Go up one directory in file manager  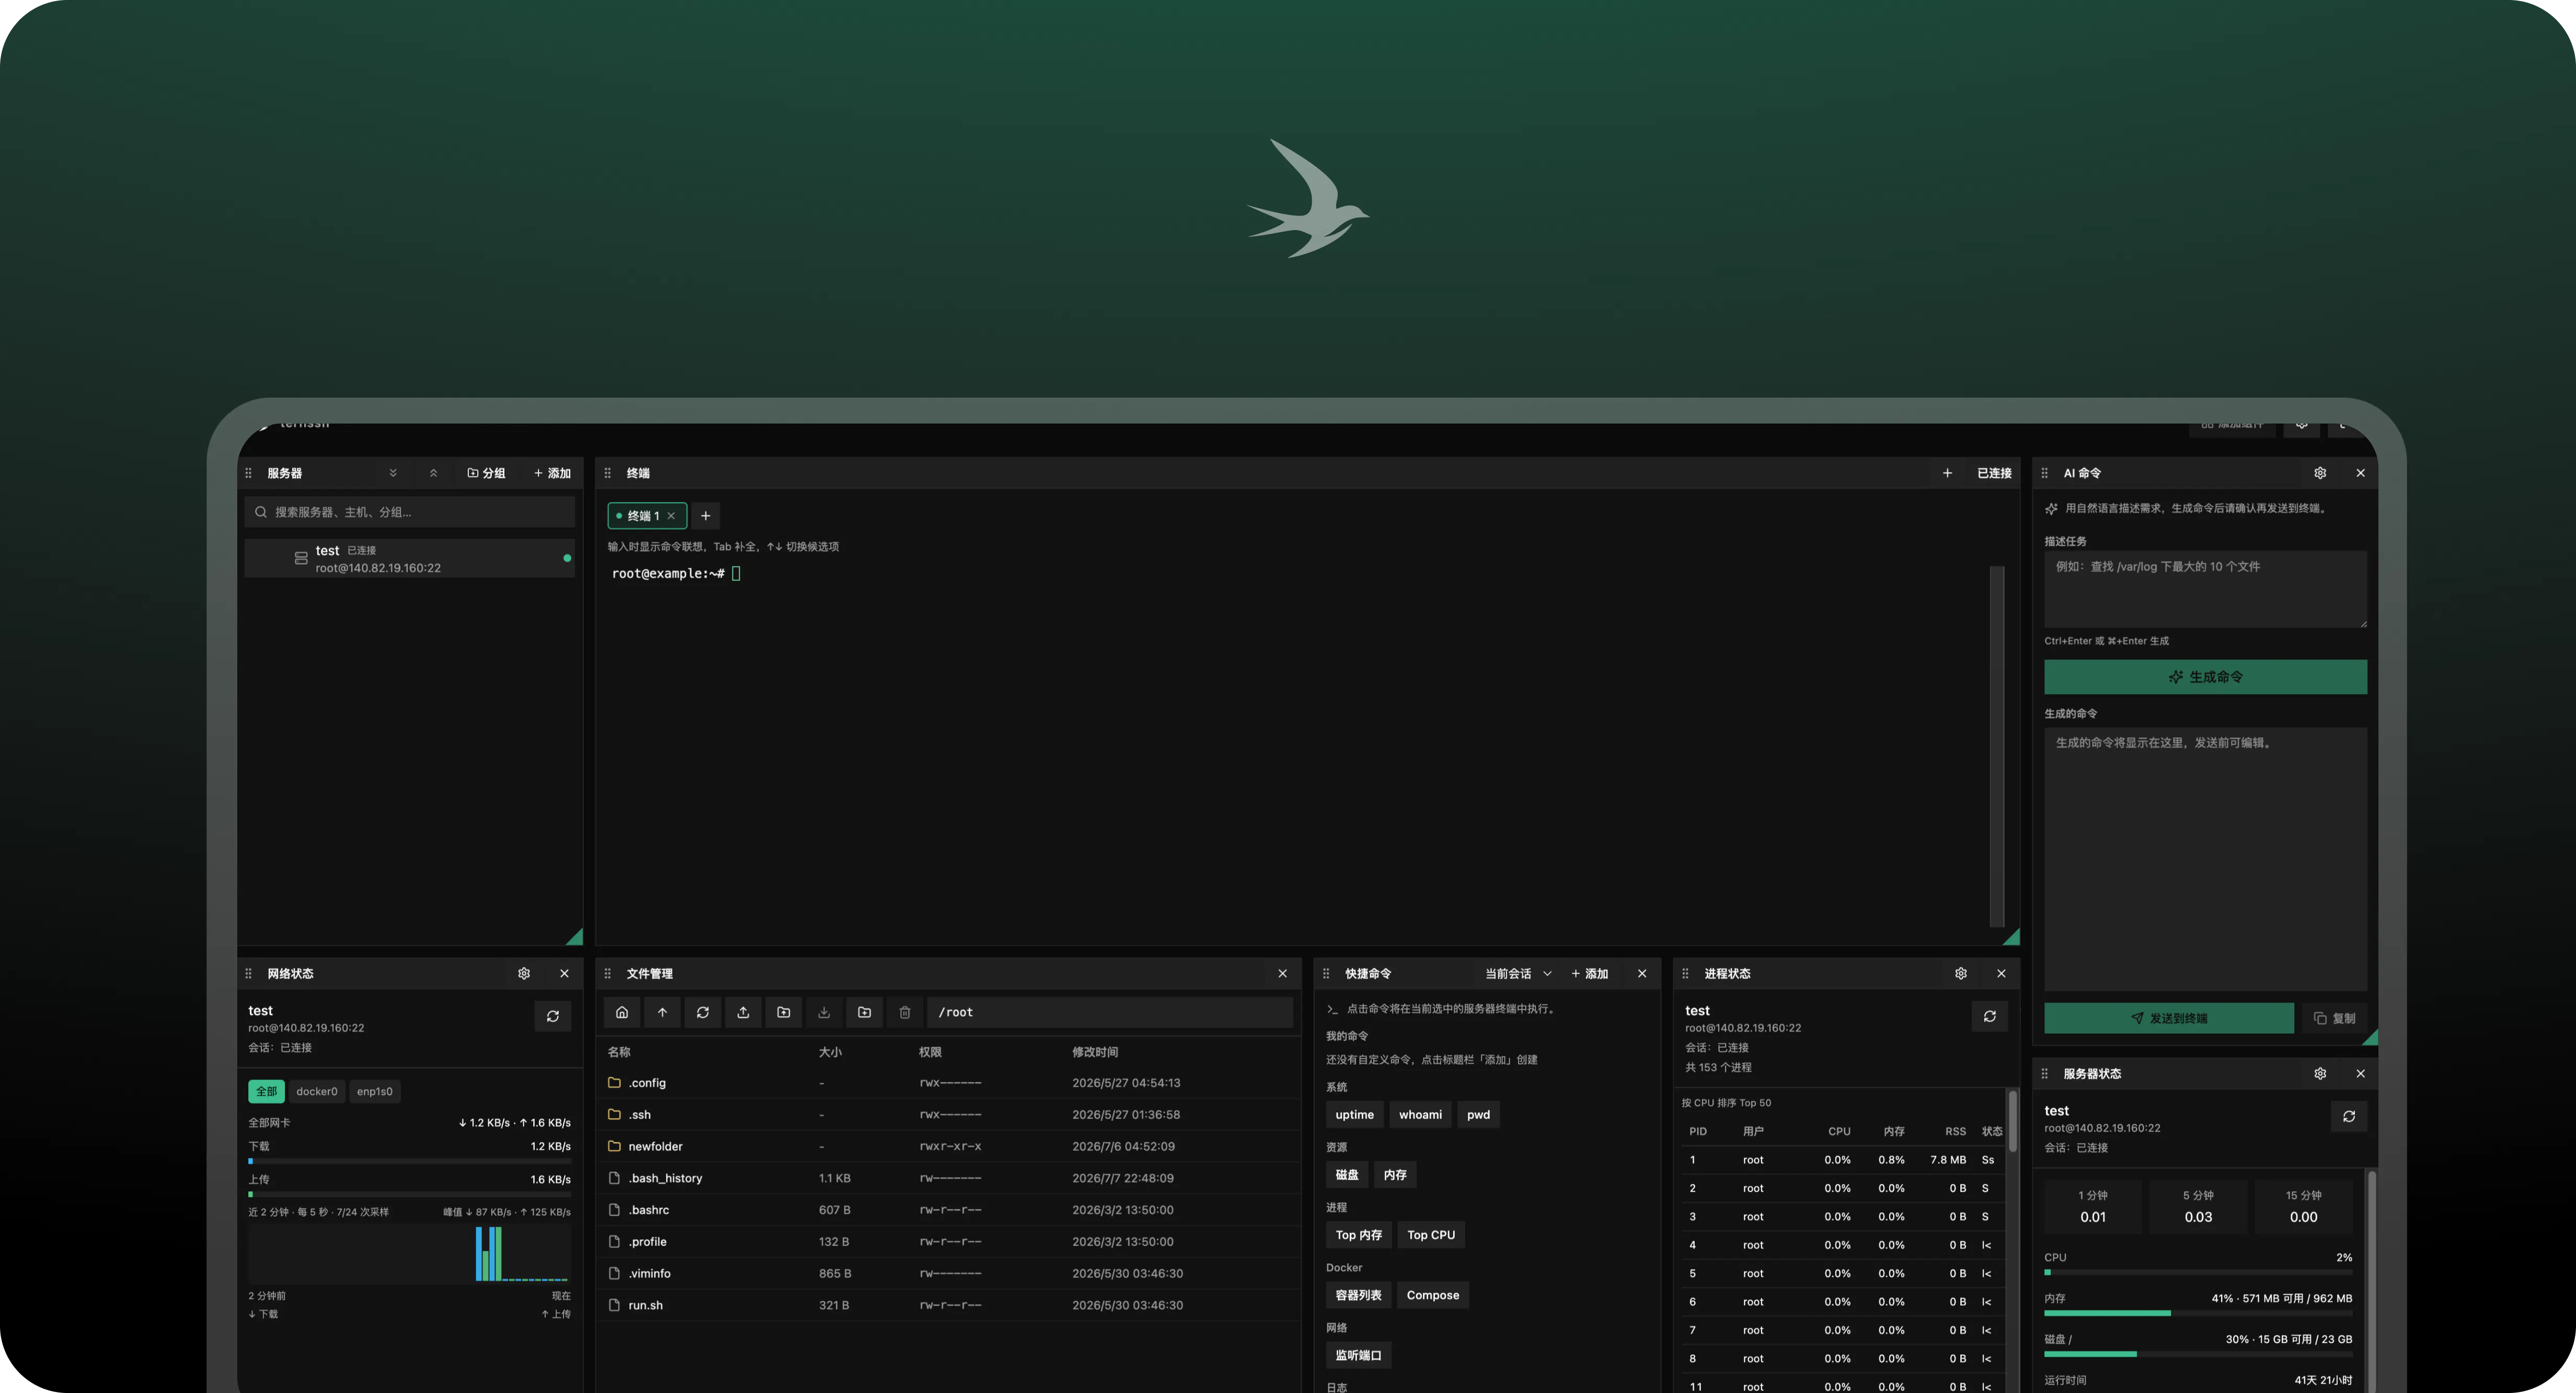click(662, 1012)
